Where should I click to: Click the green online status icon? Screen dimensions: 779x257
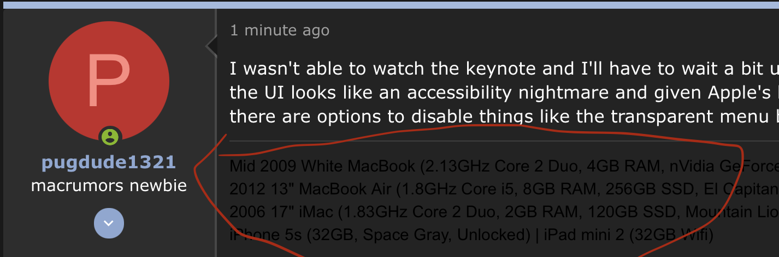tap(110, 137)
